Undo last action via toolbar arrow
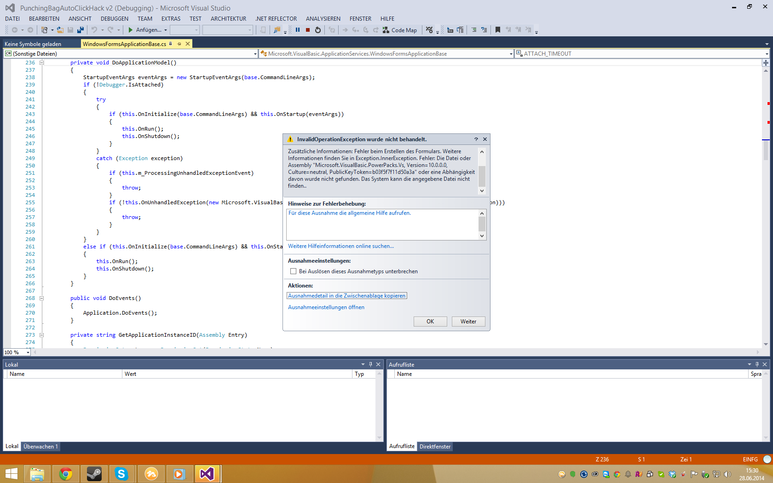Viewport: 773px width, 483px height. point(94,30)
